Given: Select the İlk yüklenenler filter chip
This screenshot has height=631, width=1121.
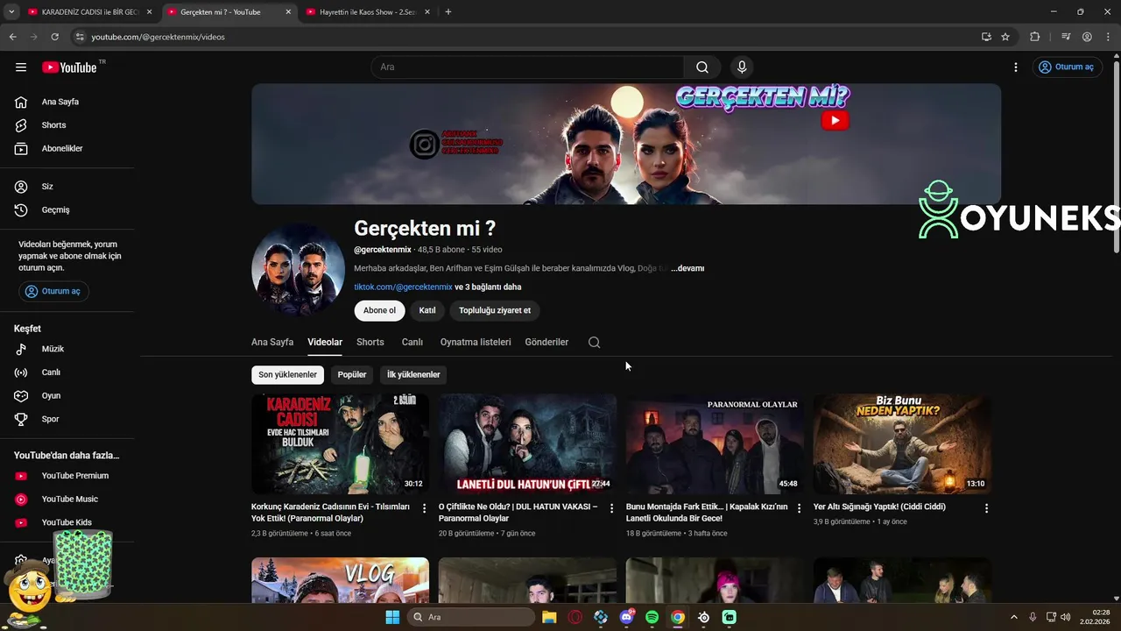Looking at the screenshot, I should (x=413, y=375).
